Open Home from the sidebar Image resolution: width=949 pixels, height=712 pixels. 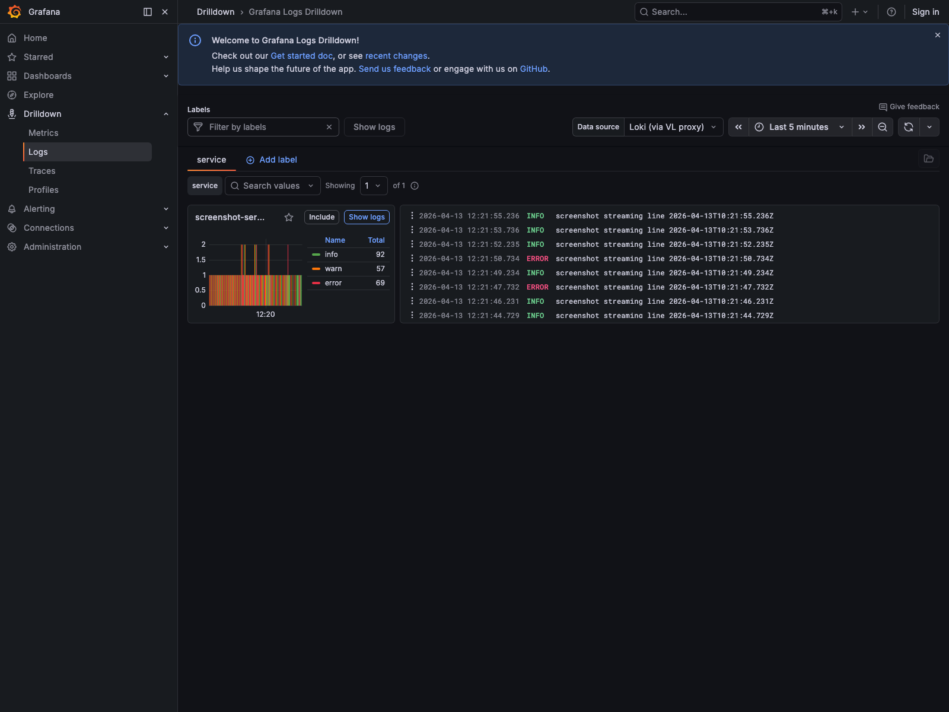pyautogui.click(x=35, y=38)
